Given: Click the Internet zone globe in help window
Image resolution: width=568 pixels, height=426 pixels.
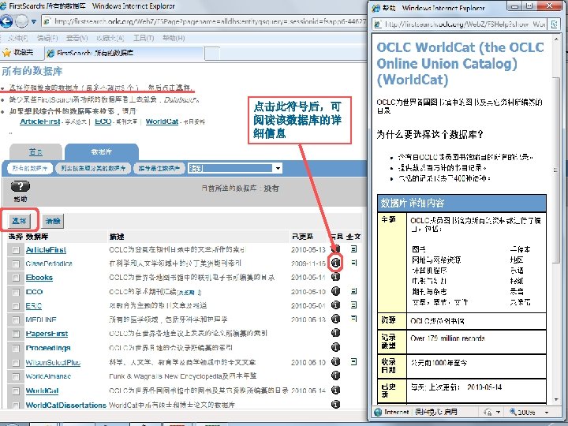Looking at the screenshot, I should point(378,412).
